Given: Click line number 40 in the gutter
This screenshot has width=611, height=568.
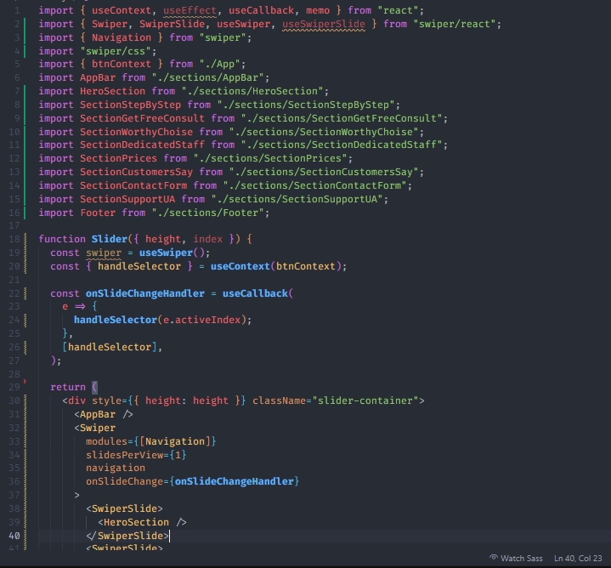Looking at the screenshot, I should [x=14, y=536].
